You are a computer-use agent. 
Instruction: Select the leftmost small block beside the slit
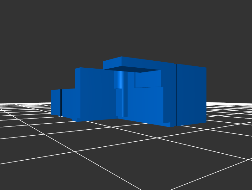55,102
